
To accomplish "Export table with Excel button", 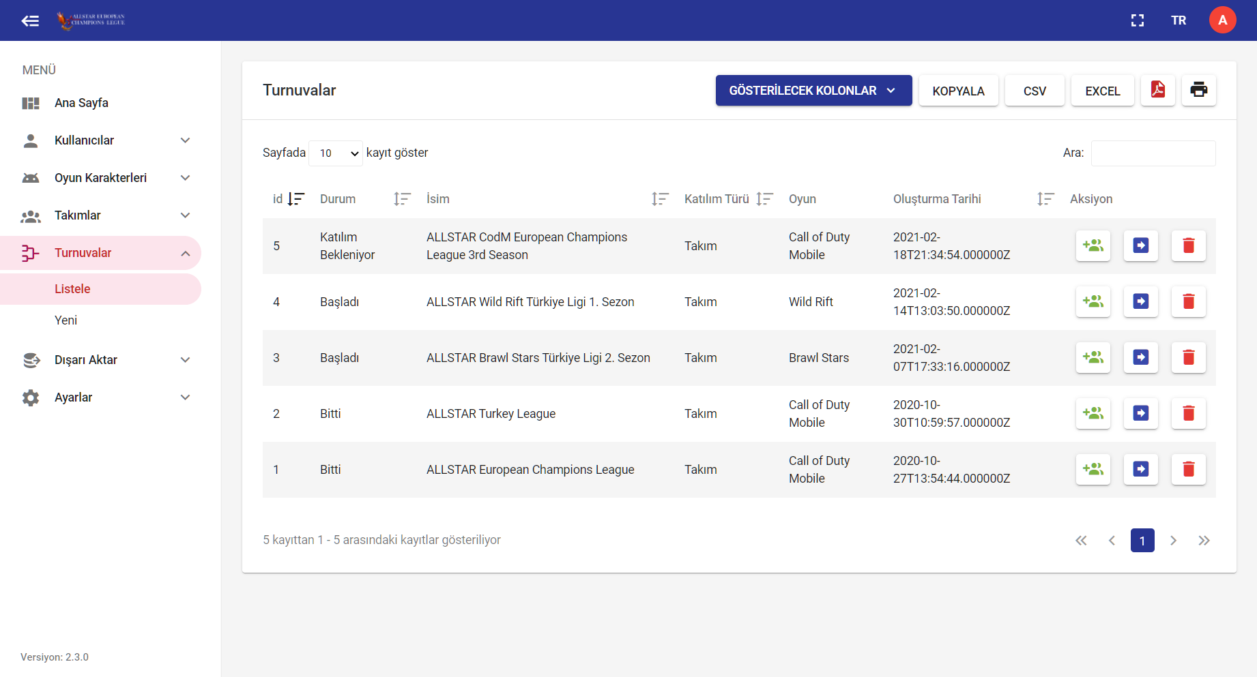I will tap(1103, 90).
